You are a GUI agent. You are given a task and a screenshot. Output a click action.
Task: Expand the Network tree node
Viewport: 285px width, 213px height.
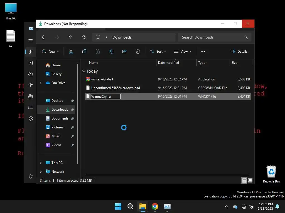[x=41, y=172]
